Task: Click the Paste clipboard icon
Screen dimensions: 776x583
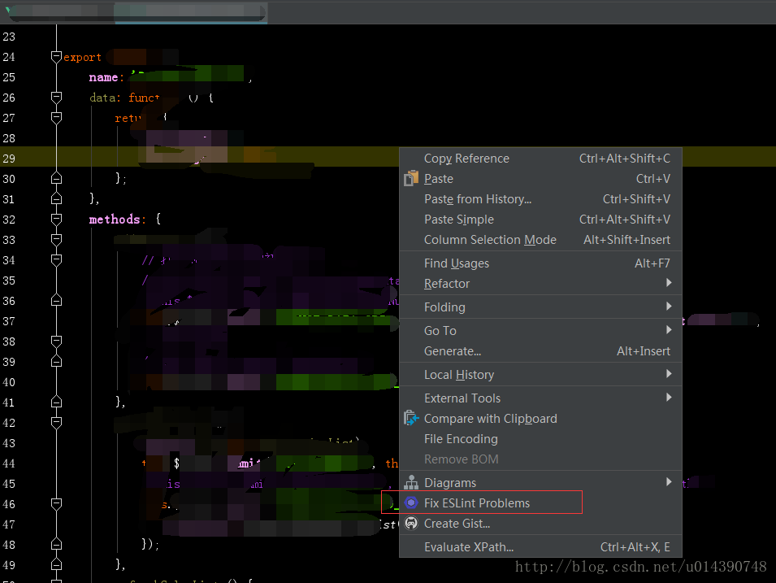Action: pyautogui.click(x=411, y=178)
